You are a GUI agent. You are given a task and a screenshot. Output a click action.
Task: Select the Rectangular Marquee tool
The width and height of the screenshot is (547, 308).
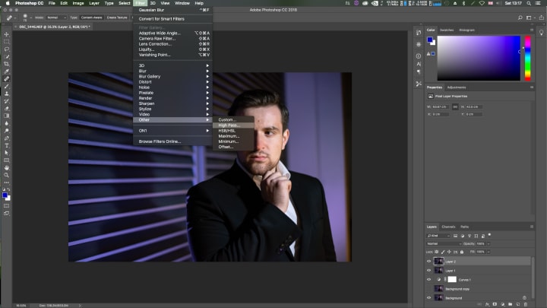point(7,42)
